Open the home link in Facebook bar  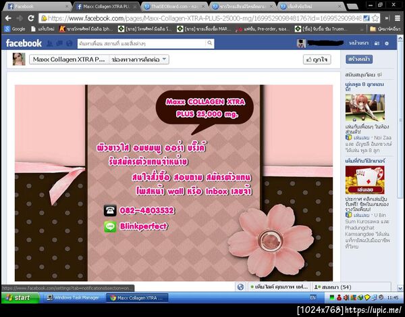[x=359, y=43]
